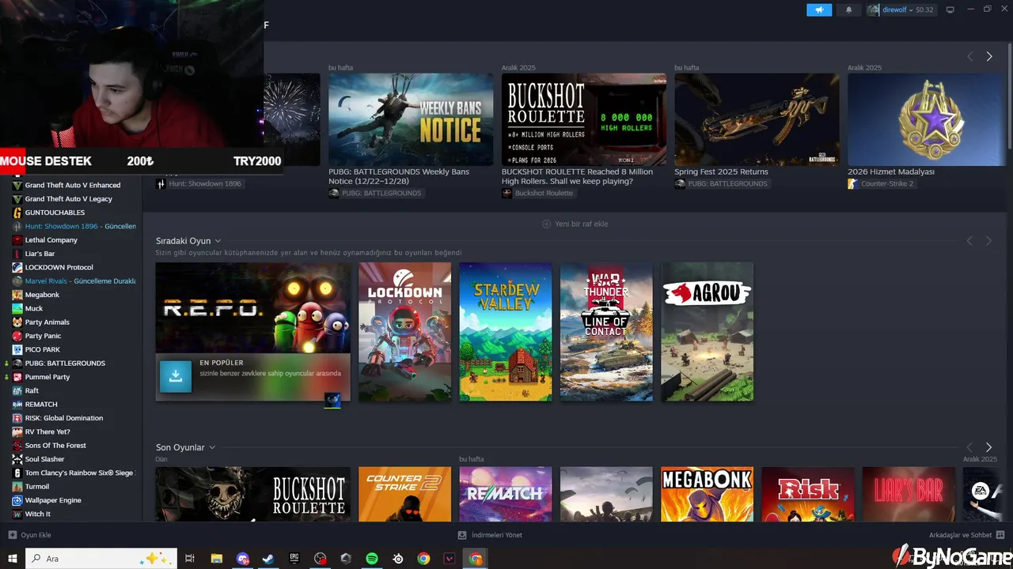The image size is (1013, 569).
Task: Expand the Son Oyunlar shelf dropdown
Action: point(212,447)
